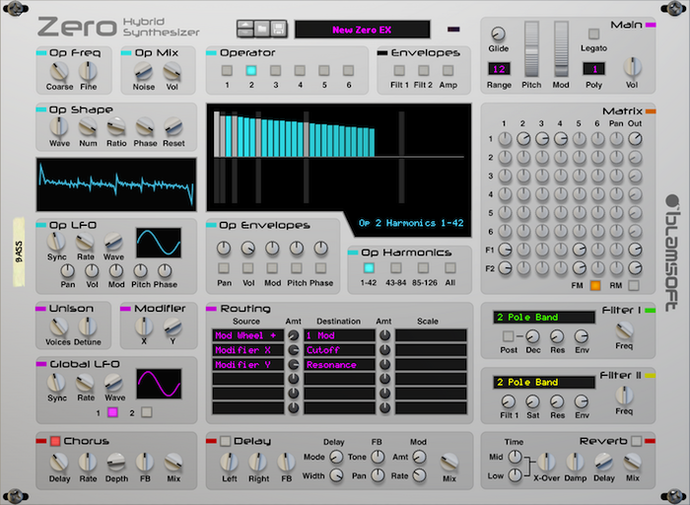Viewport: 690px width, 505px height.
Task: Enable the Delay effect checkbox
Action: coord(225,441)
